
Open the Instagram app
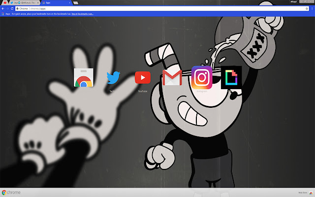(202, 77)
